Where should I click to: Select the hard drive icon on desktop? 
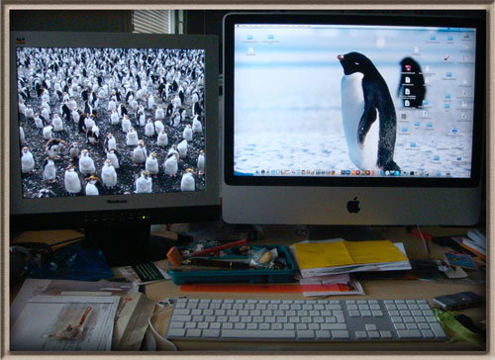[466, 36]
